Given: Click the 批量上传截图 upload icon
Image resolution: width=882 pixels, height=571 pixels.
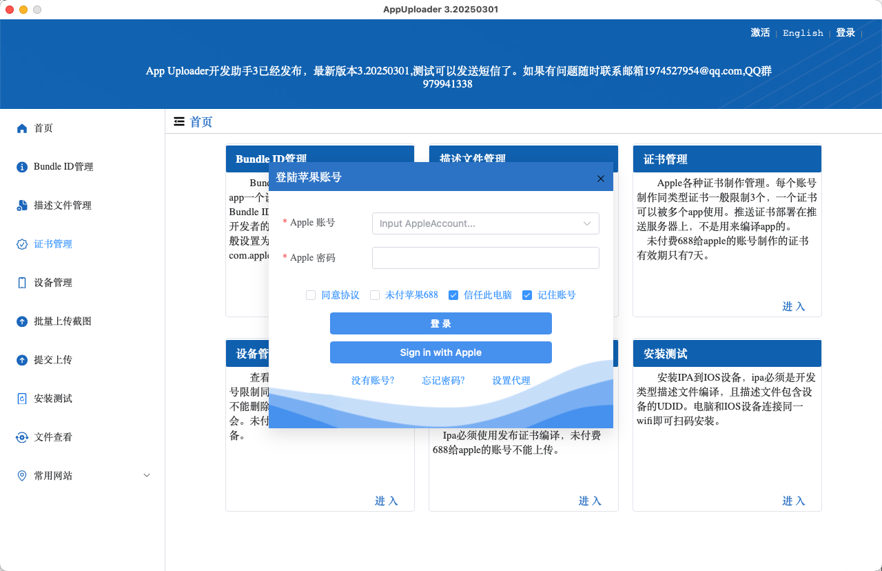Looking at the screenshot, I should 22,321.
